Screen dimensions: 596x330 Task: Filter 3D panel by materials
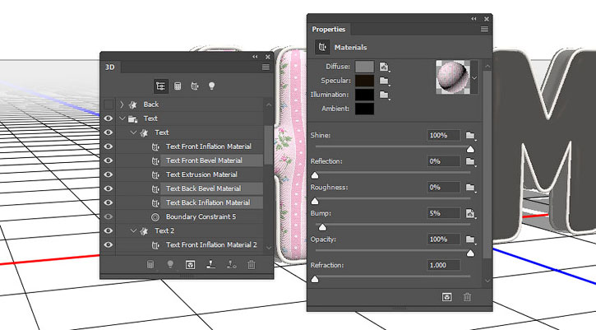(x=195, y=86)
